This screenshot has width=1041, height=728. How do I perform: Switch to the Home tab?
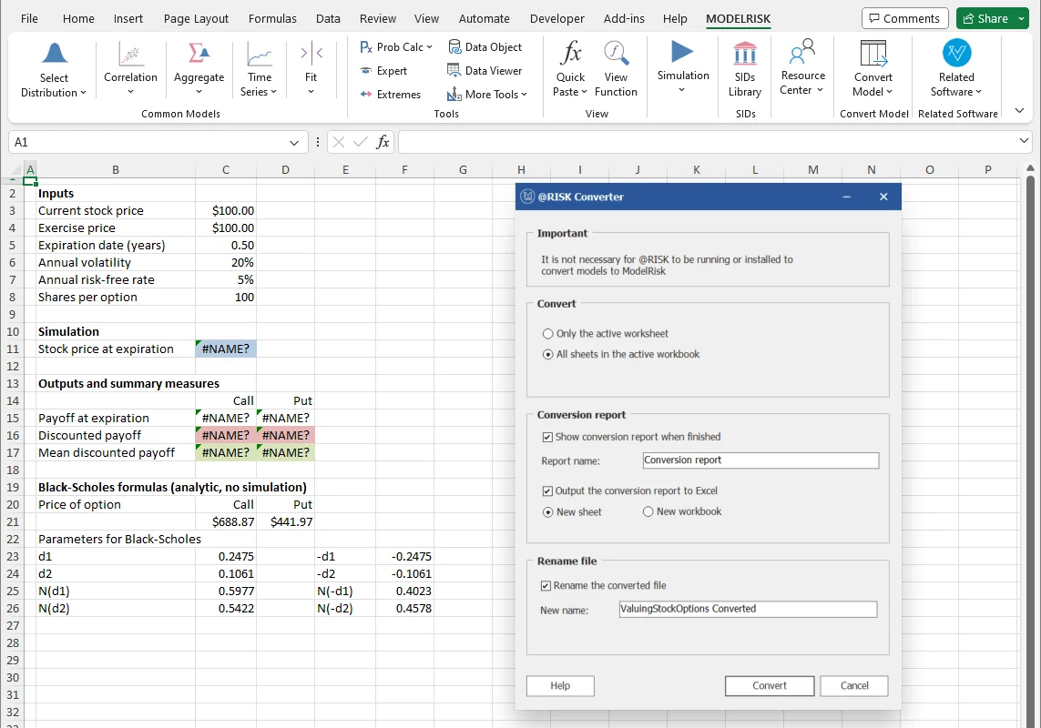[78, 18]
